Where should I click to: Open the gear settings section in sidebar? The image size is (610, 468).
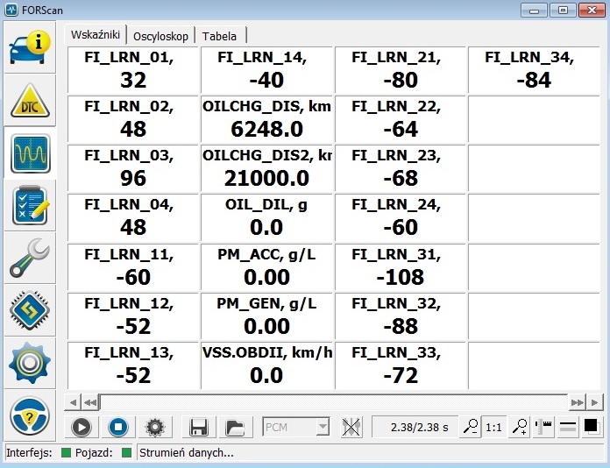click(x=30, y=362)
